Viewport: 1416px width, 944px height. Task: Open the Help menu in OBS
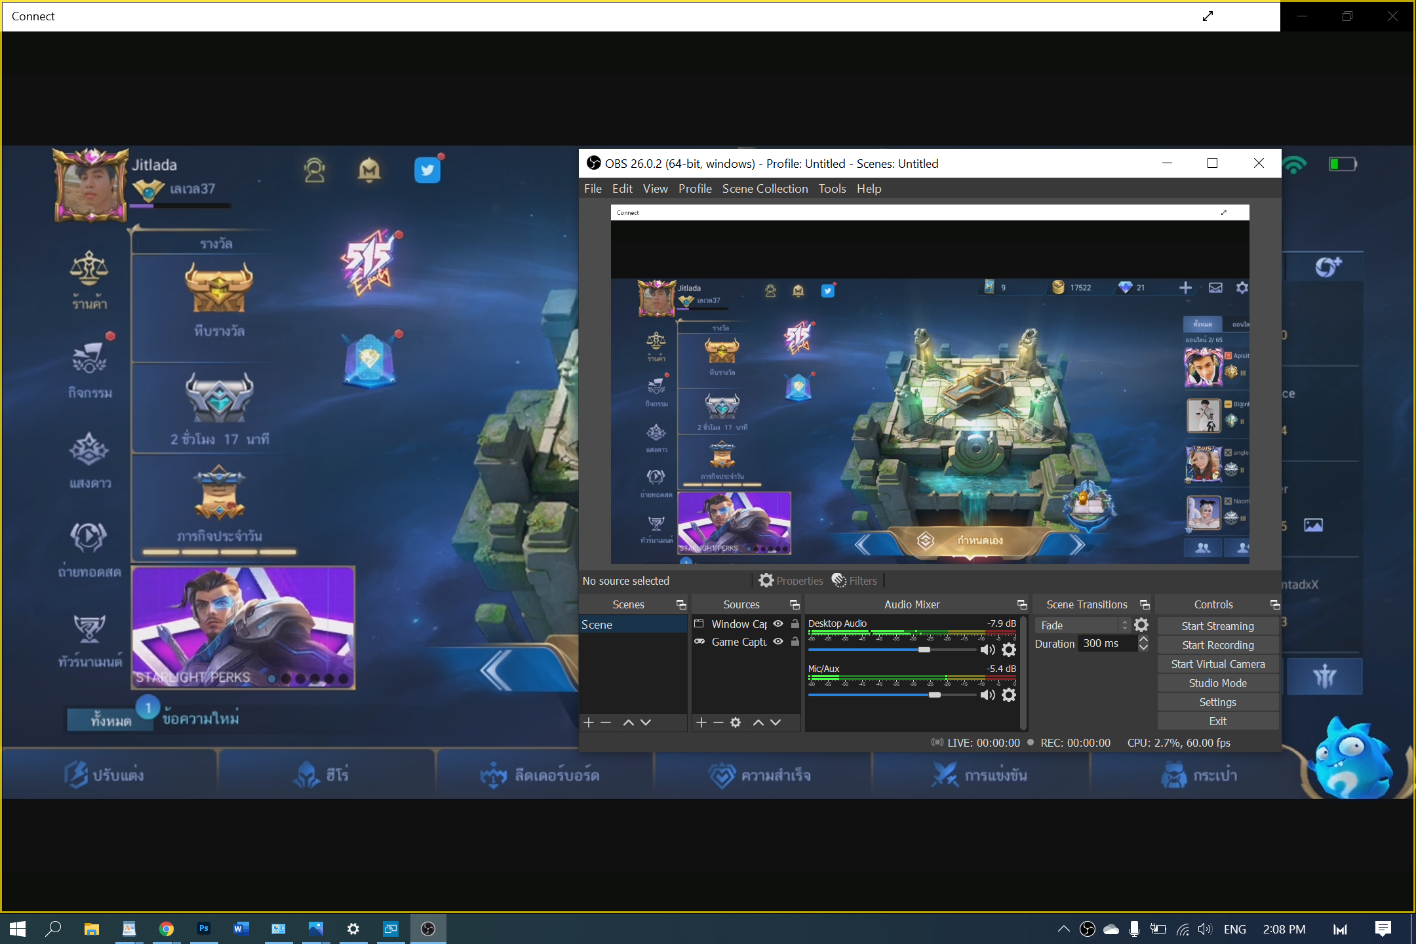(869, 189)
